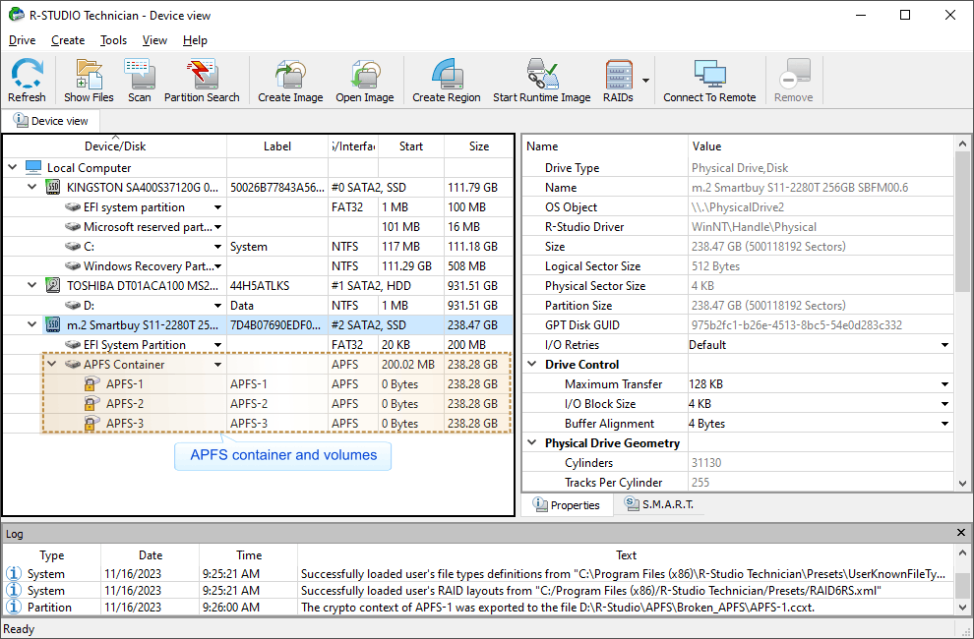Open the Help menu
This screenshot has width=974, height=639.
pyautogui.click(x=195, y=40)
